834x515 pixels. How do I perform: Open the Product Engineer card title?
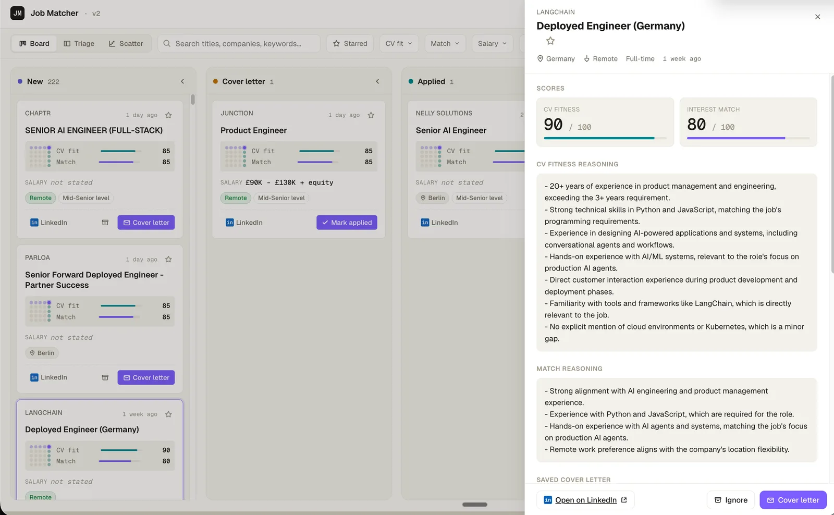pyautogui.click(x=253, y=130)
